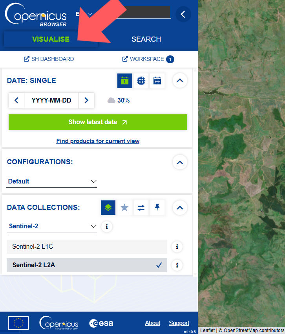Open compare arrows icon in Data Collections
This screenshot has width=285, height=334.
141,207
